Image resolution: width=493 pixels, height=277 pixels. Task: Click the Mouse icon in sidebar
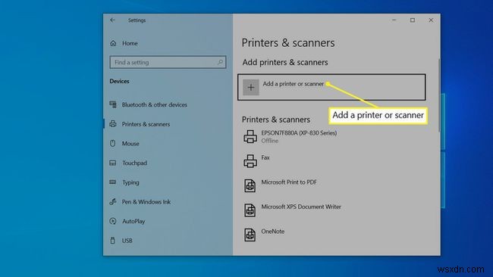pyautogui.click(x=113, y=143)
